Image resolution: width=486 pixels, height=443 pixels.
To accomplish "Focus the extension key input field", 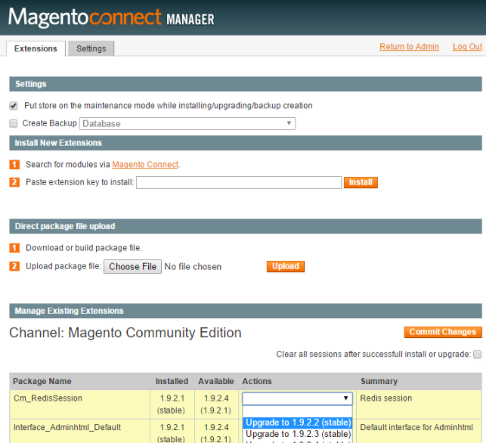I will tap(239, 182).
